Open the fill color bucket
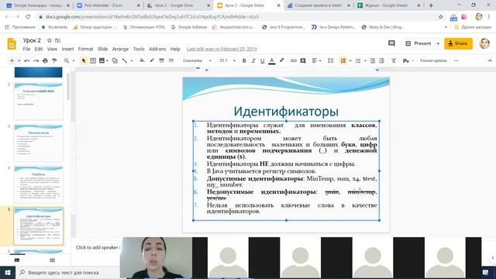Image resolution: width=496 pixels, height=279 pixels. pos(142,60)
